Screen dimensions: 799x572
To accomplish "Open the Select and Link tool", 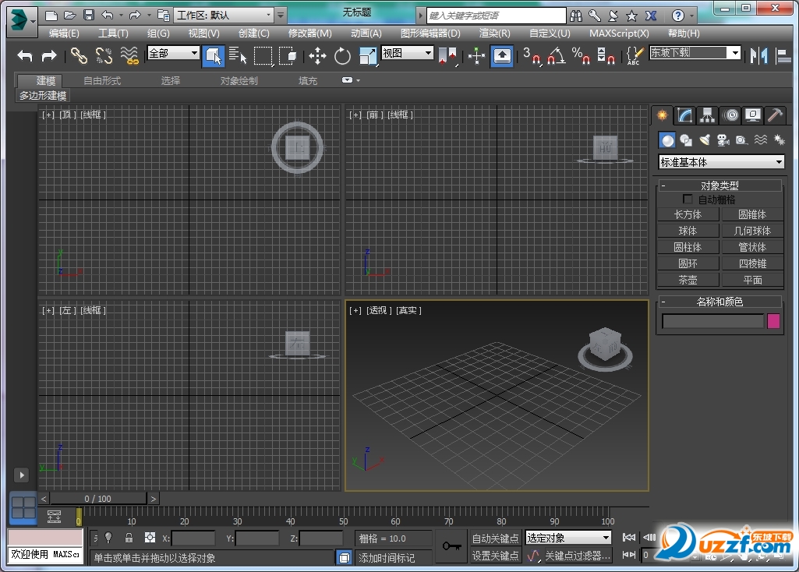I will [78, 55].
